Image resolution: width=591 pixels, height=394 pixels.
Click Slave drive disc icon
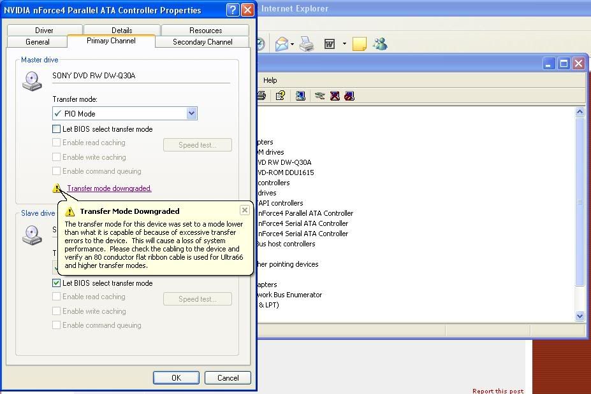pyautogui.click(x=32, y=235)
